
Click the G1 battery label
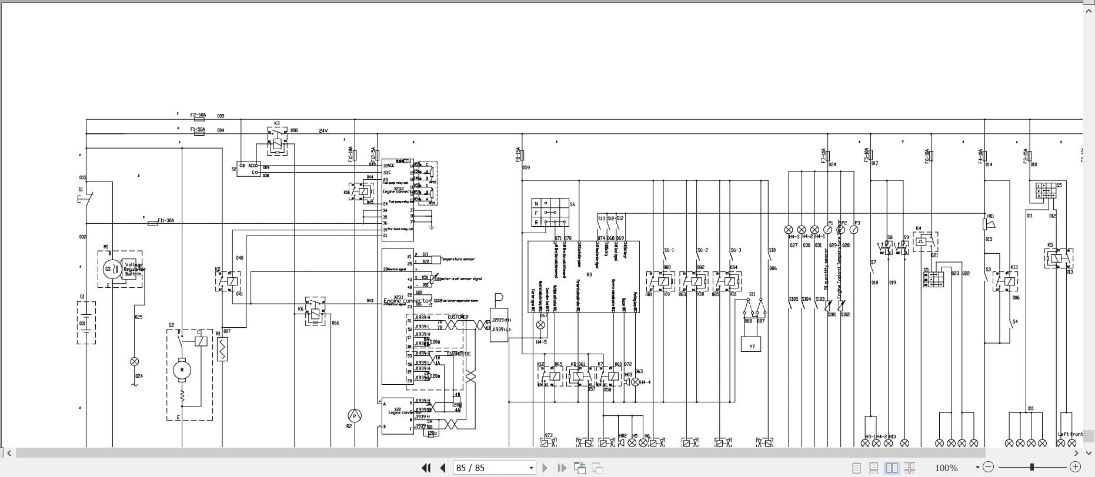point(82,297)
